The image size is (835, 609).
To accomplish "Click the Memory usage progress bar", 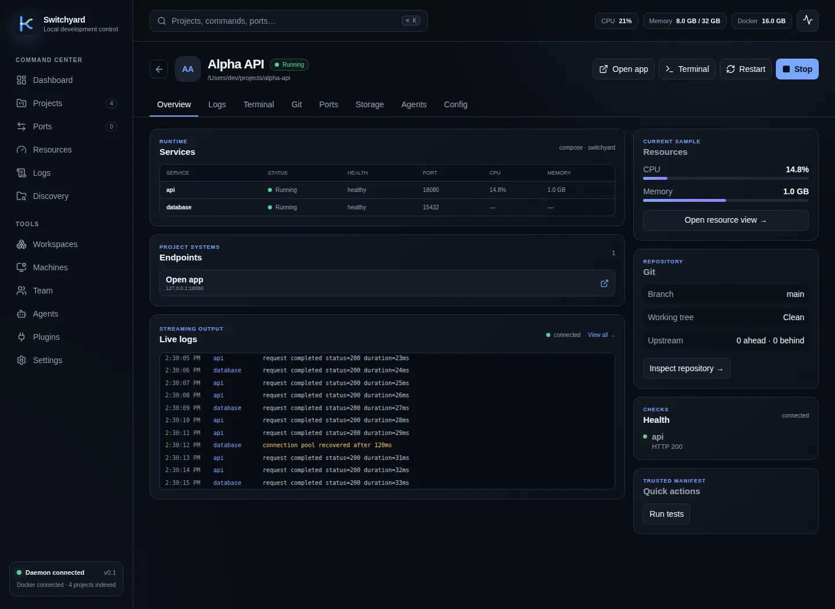I will pos(725,200).
